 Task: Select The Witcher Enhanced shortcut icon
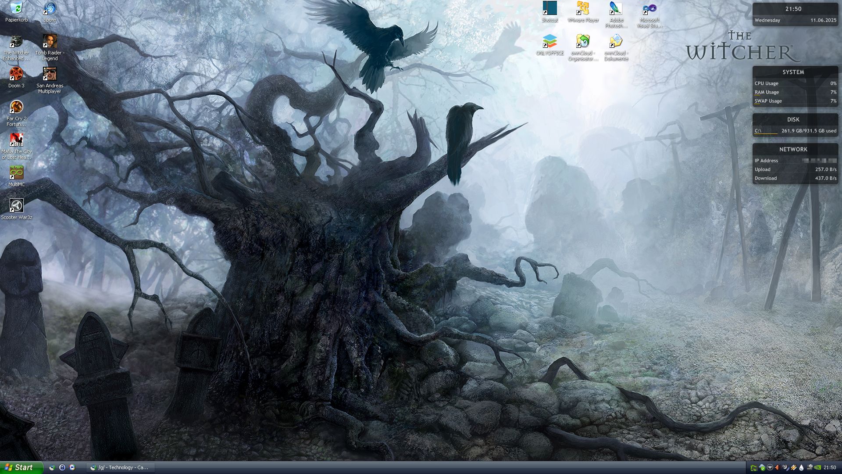coord(16,47)
